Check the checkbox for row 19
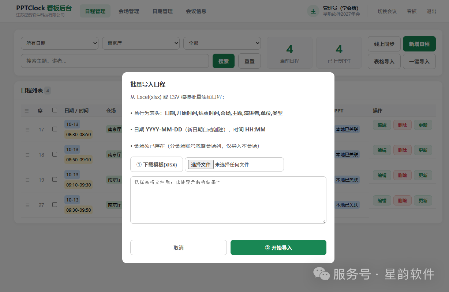449x292 pixels. pyautogui.click(x=55, y=179)
